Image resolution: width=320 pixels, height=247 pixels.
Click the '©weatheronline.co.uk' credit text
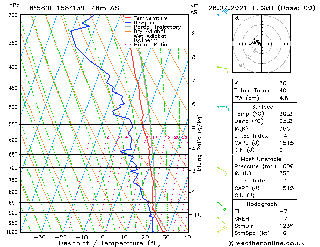pyautogui.click(x=267, y=243)
